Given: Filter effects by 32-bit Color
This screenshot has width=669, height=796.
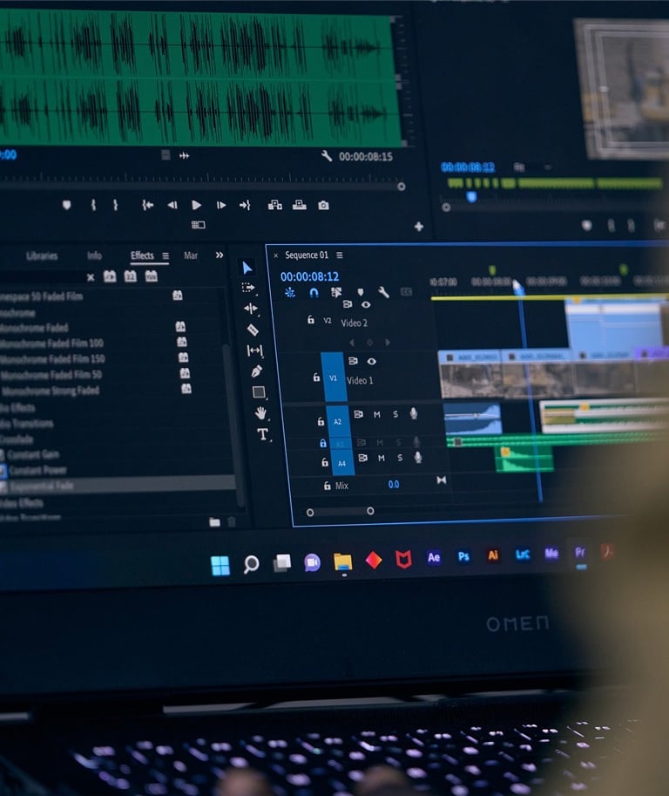Looking at the screenshot, I should [131, 276].
